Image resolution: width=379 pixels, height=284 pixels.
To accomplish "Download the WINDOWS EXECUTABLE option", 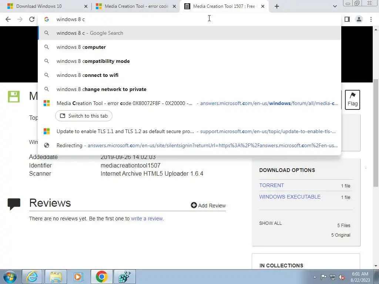I will 290,197.
